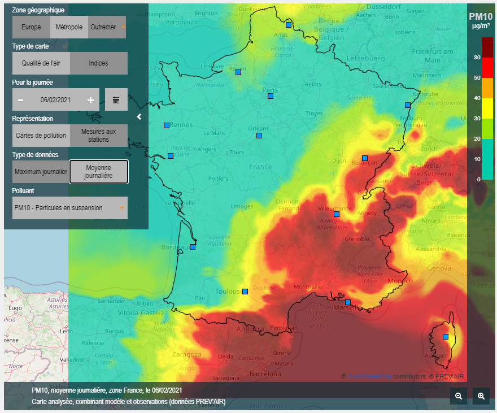Switch map type to Indices
497x413 pixels.
coord(99,63)
